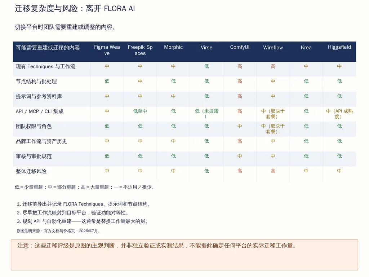Select row label API / MCP / CLI 集成
This screenshot has height=277, width=369.
click(x=40, y=111)
